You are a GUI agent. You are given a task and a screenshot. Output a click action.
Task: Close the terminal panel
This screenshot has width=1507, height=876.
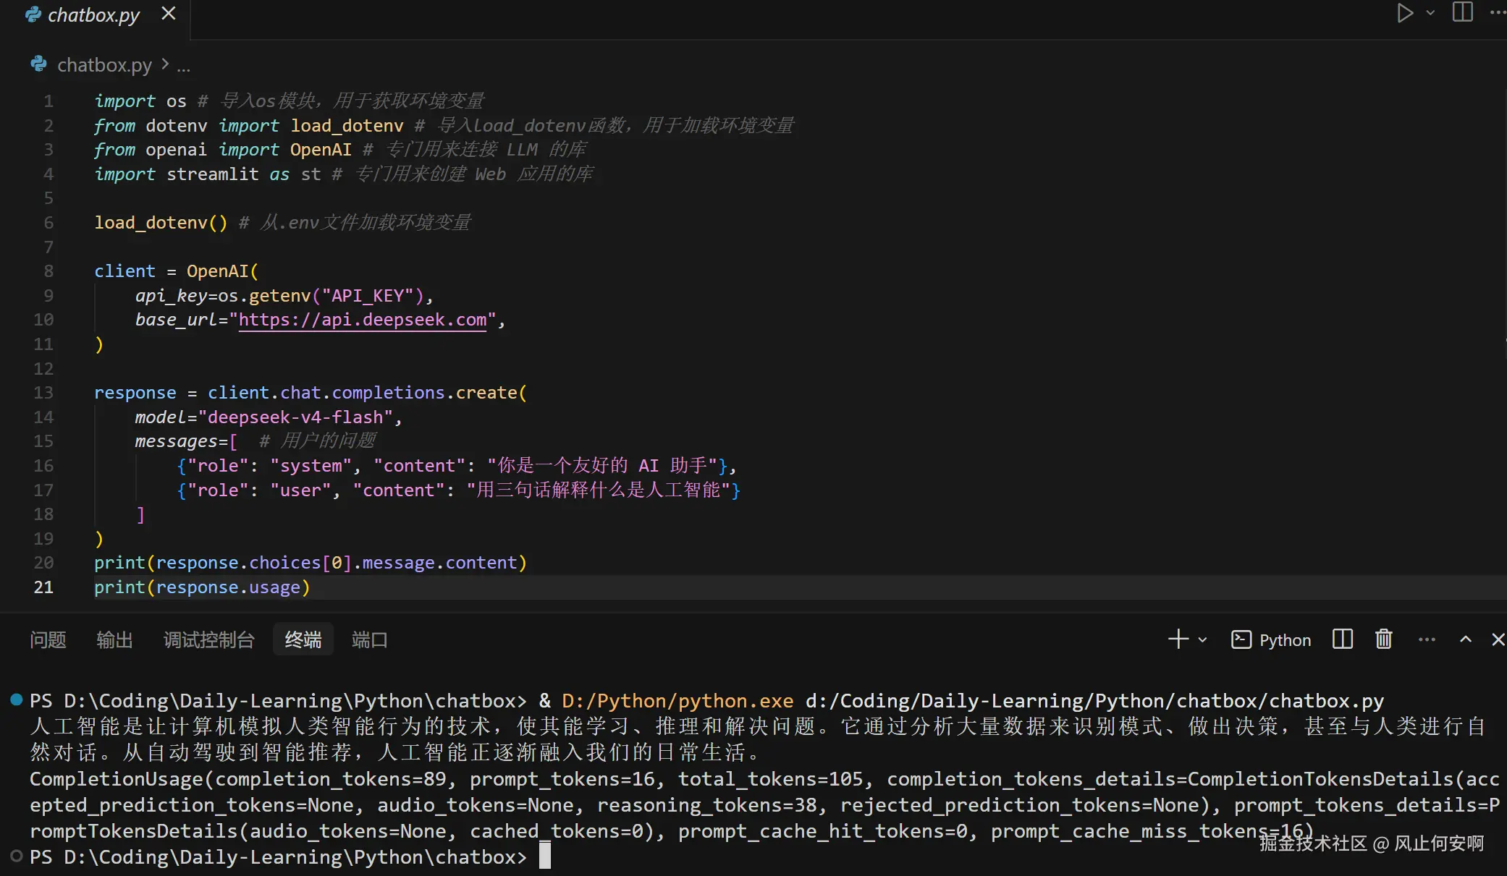(x=1498, y=639)
